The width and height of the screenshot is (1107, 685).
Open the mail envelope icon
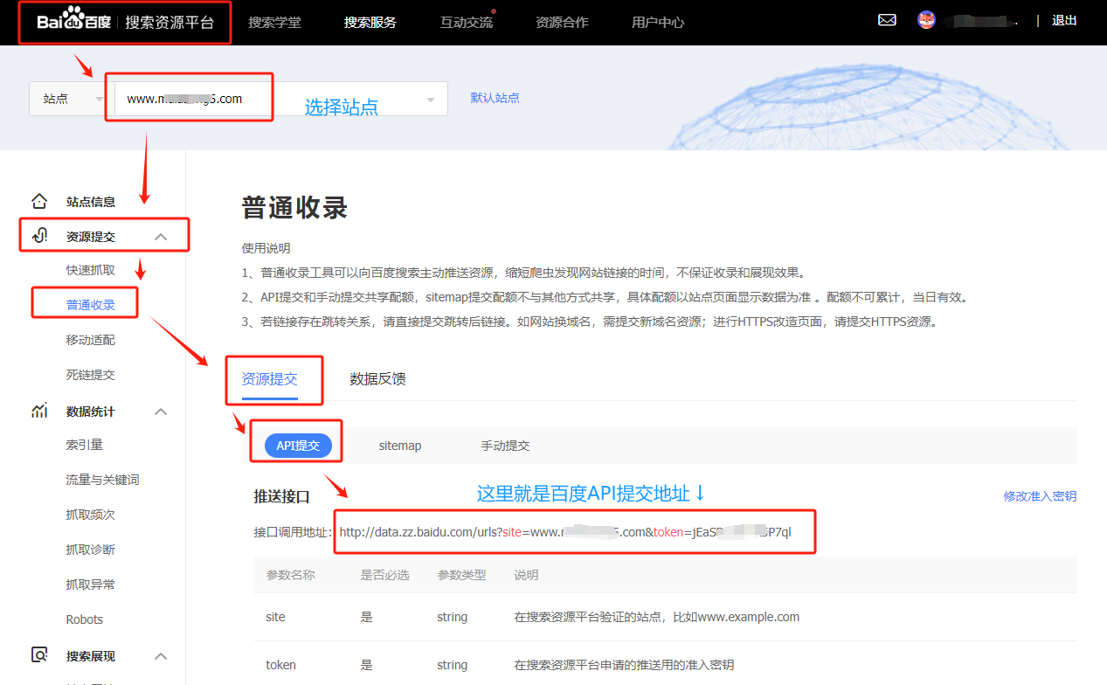pyautogui.click(x=887, y=20)
